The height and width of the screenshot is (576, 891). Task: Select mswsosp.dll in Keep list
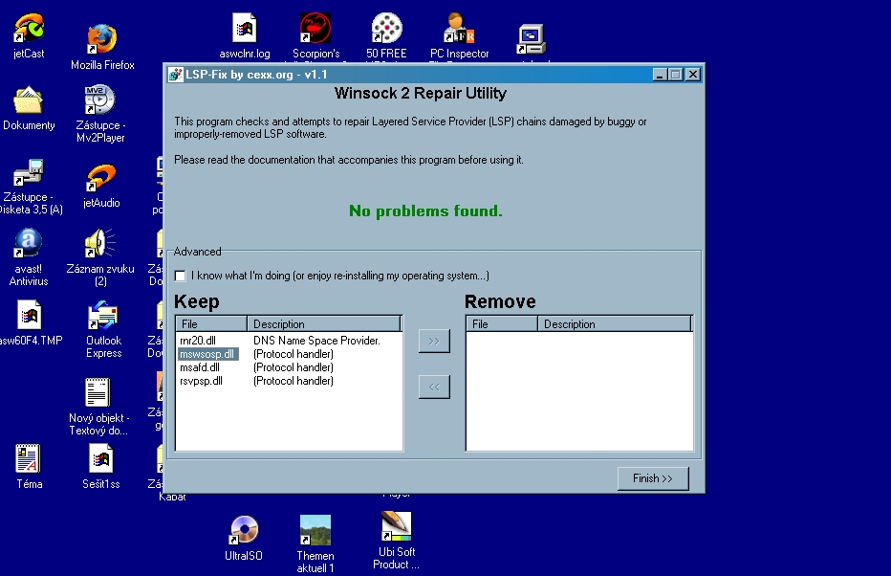tap(207, 354)
